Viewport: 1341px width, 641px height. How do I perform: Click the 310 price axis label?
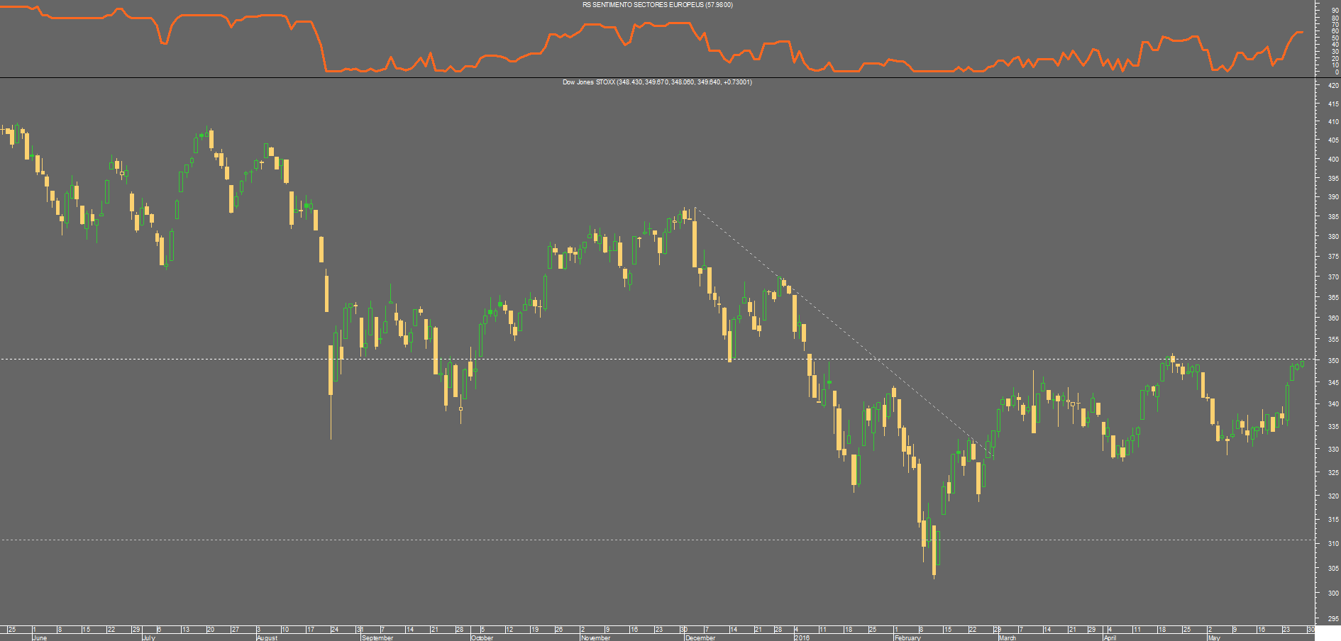click(1333, 544)
